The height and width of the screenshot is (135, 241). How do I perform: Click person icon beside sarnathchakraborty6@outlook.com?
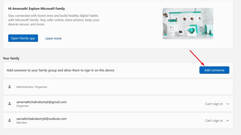(10, 121)
